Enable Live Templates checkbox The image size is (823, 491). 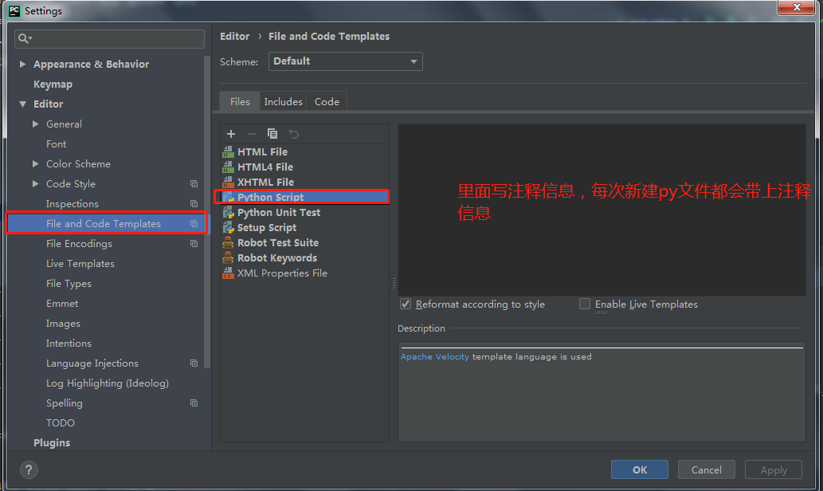584,304
